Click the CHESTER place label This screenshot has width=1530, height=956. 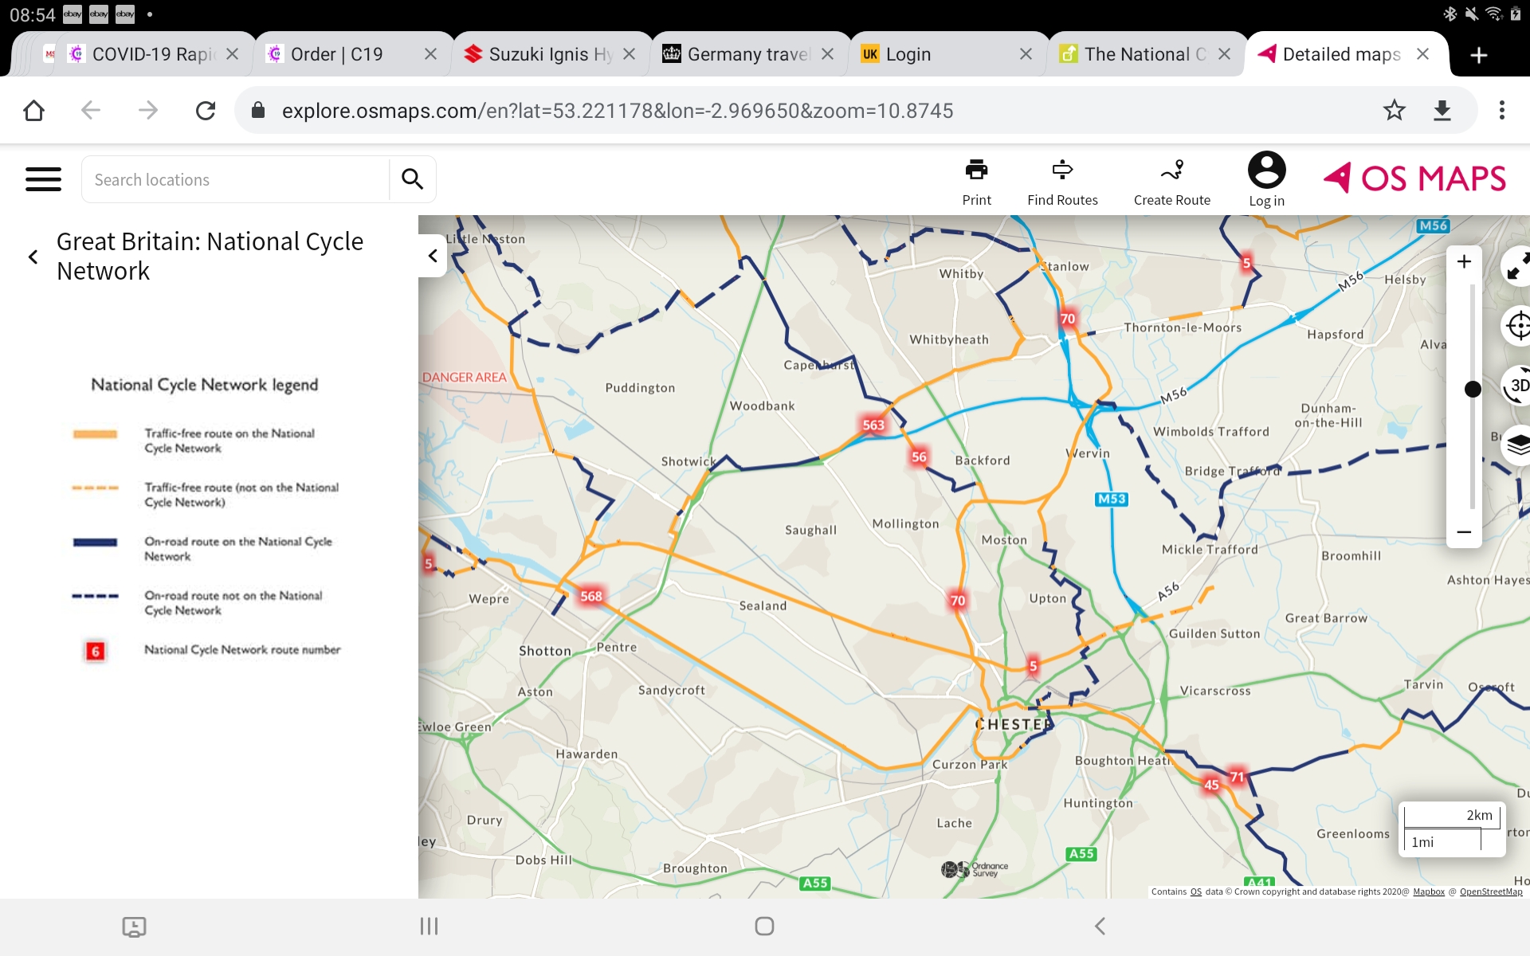pos(1014,725)
